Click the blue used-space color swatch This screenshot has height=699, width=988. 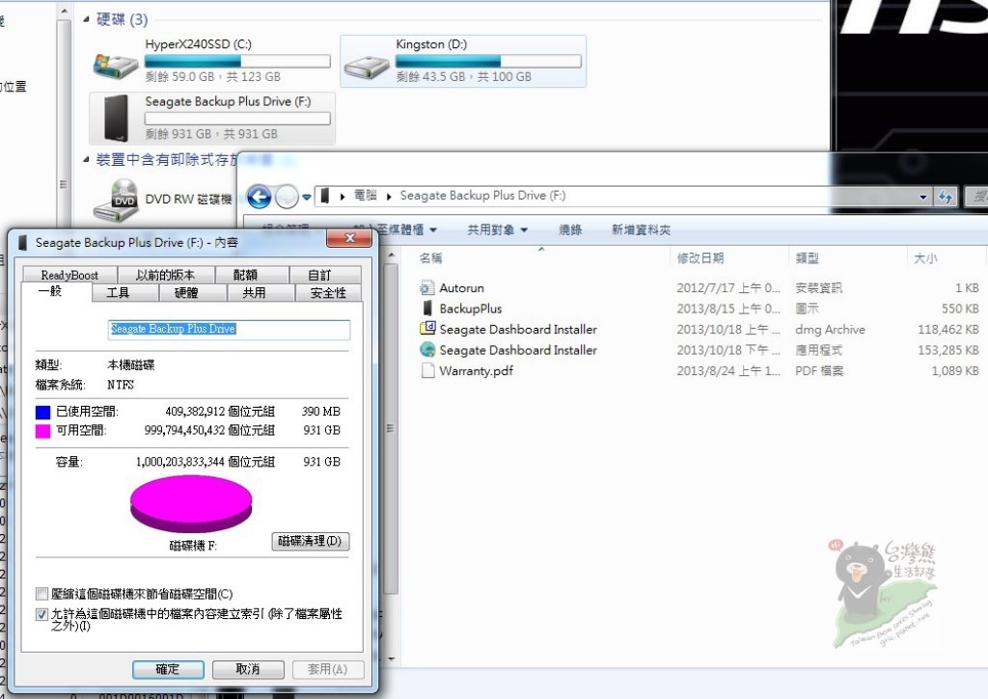(42, 413)
